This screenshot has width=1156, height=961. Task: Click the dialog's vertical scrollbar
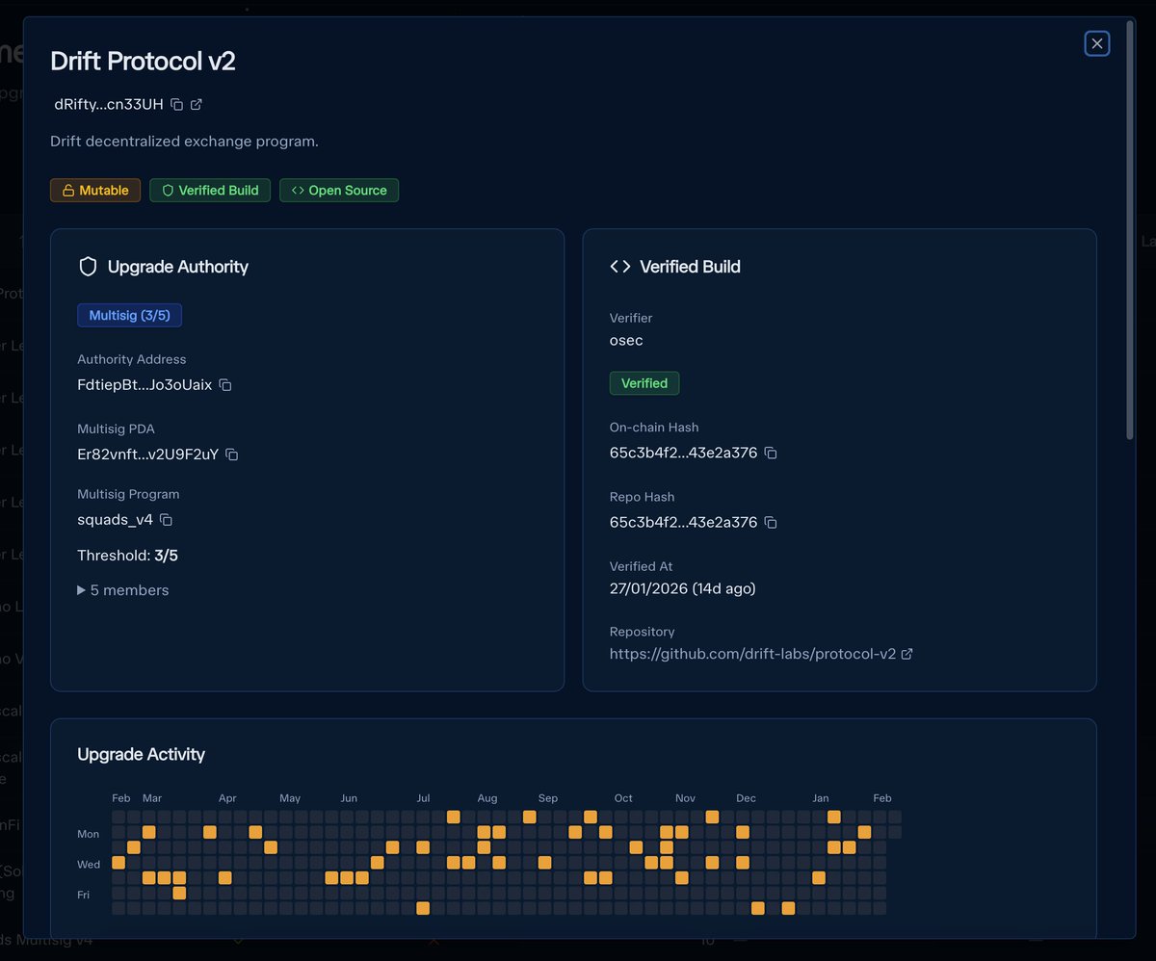tap(1131, 230)
